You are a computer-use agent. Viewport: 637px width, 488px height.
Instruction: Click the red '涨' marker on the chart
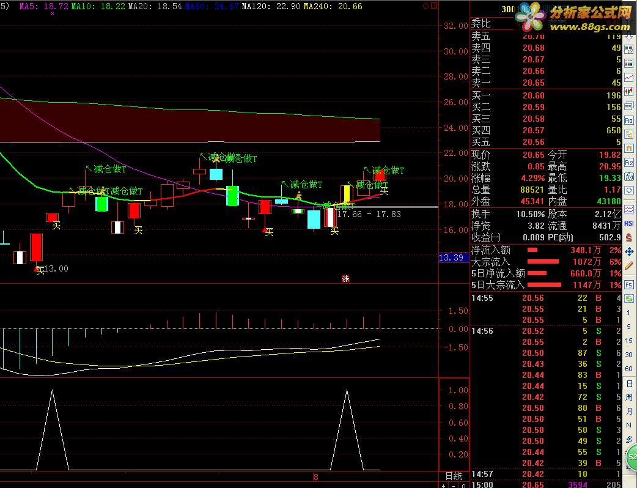345,278
